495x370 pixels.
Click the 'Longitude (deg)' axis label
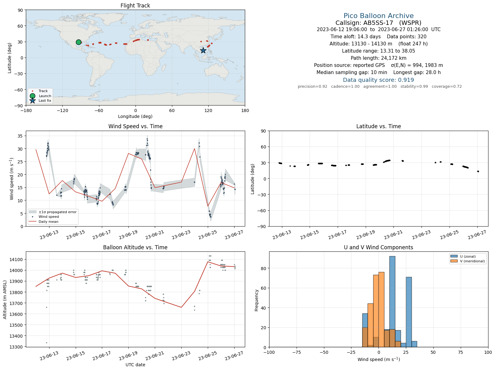tap(135, 116)
